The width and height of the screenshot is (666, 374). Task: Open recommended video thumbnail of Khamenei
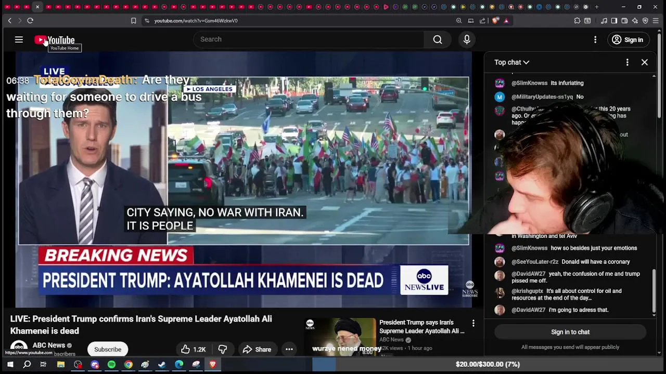tap(340, 337)
